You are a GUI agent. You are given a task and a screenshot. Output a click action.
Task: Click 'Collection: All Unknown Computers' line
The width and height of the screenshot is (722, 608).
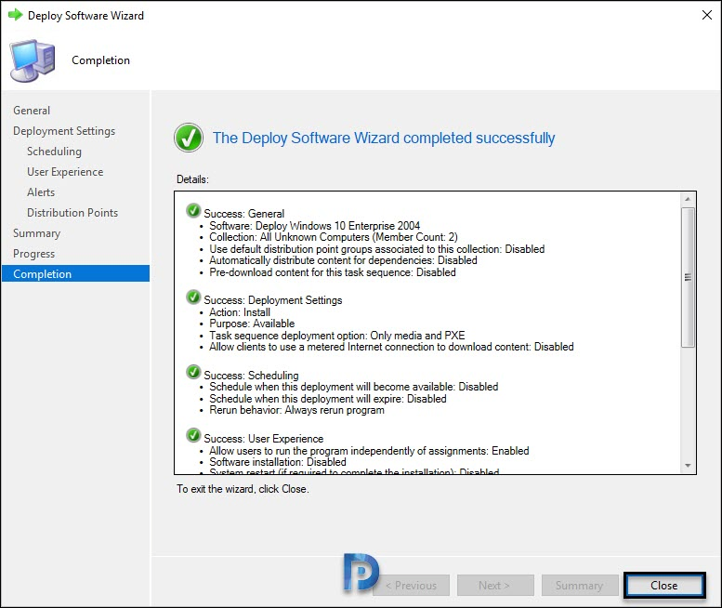pos(334,237)
